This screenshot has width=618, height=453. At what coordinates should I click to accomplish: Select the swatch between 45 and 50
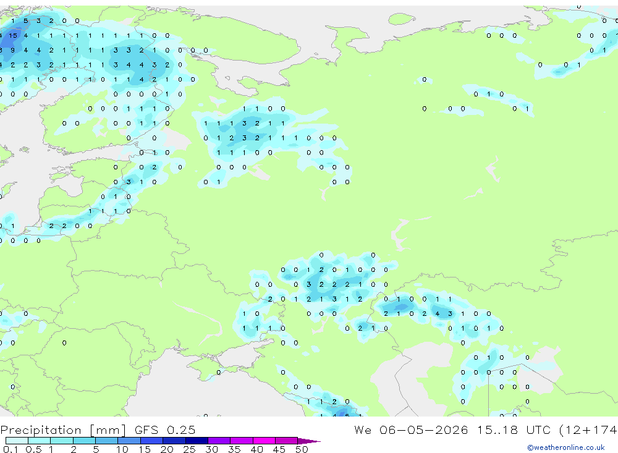coord(287,441)
